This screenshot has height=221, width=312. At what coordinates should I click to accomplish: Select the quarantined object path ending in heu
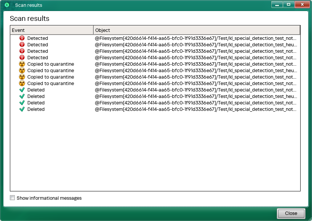tap(195, 71)
